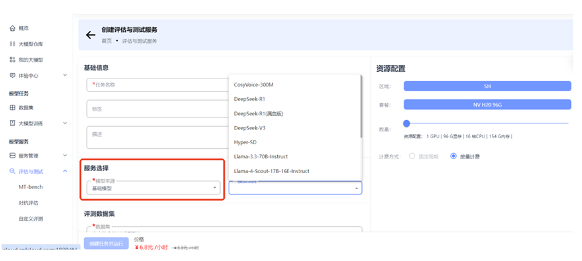
Task: Click the 数据集 table icon
Action: (13, 108)
